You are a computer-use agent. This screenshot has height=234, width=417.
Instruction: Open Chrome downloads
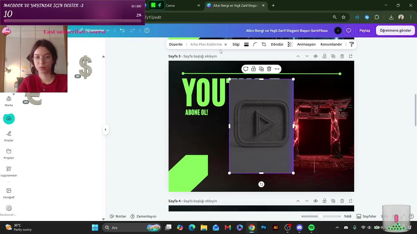click(391, 17)
